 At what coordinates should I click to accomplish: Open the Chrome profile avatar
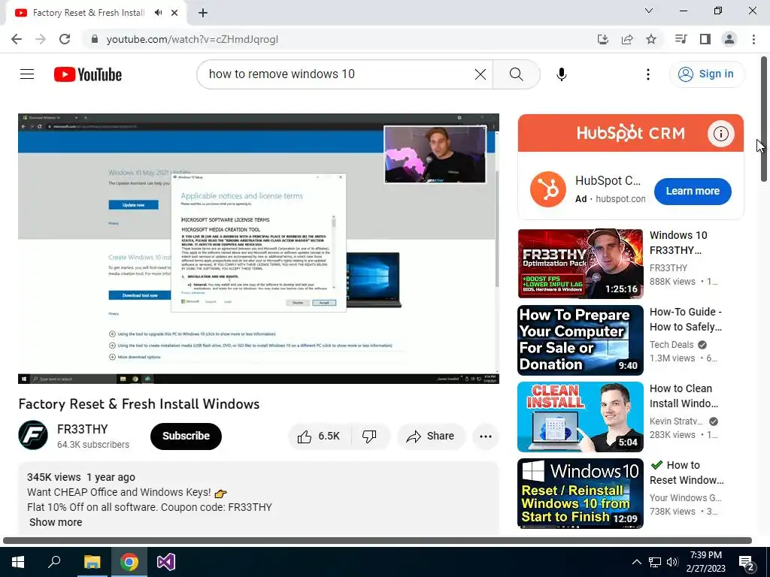(729, 39)
